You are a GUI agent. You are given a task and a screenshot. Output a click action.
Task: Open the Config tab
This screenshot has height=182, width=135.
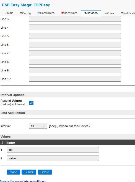25,13
